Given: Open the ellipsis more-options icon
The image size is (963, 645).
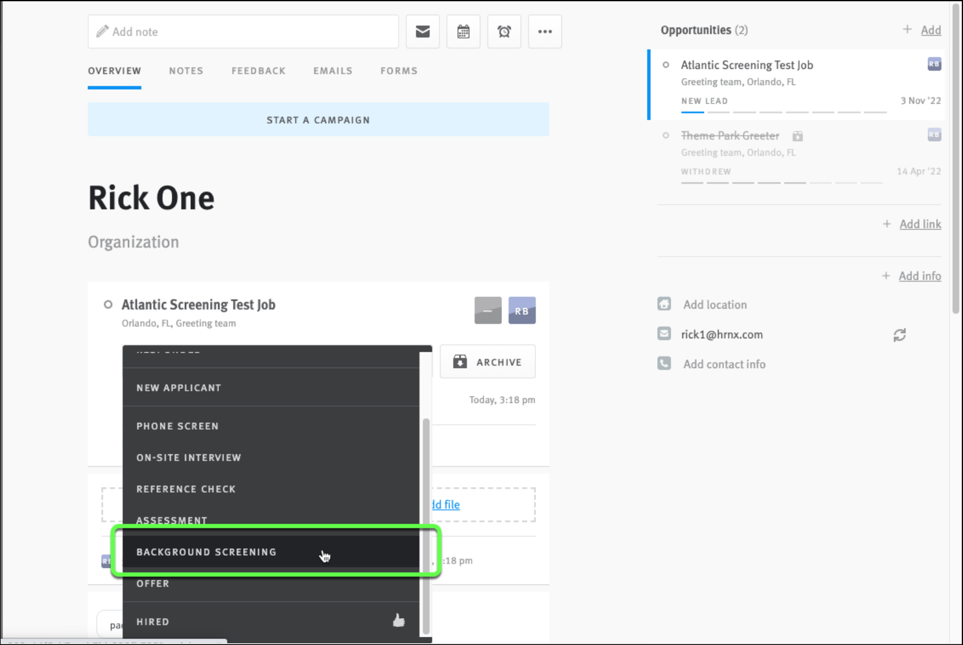Looking at the screenshot, I should click(545, 31).
